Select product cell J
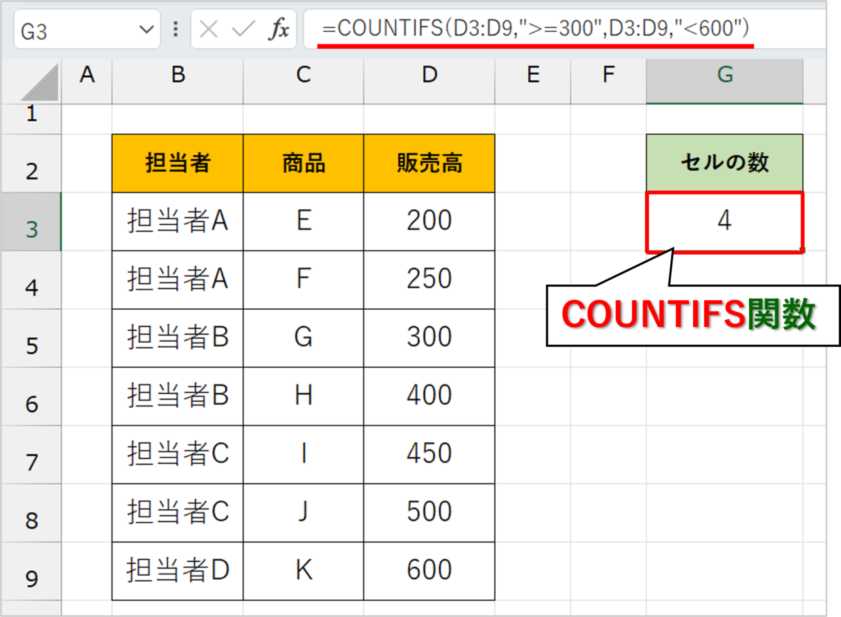The height and width of the screenshot is (617, 841). coord(303,513)
